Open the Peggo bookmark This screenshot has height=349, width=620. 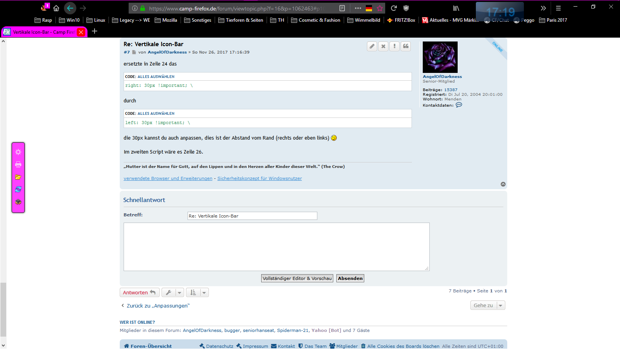point(524,20)
